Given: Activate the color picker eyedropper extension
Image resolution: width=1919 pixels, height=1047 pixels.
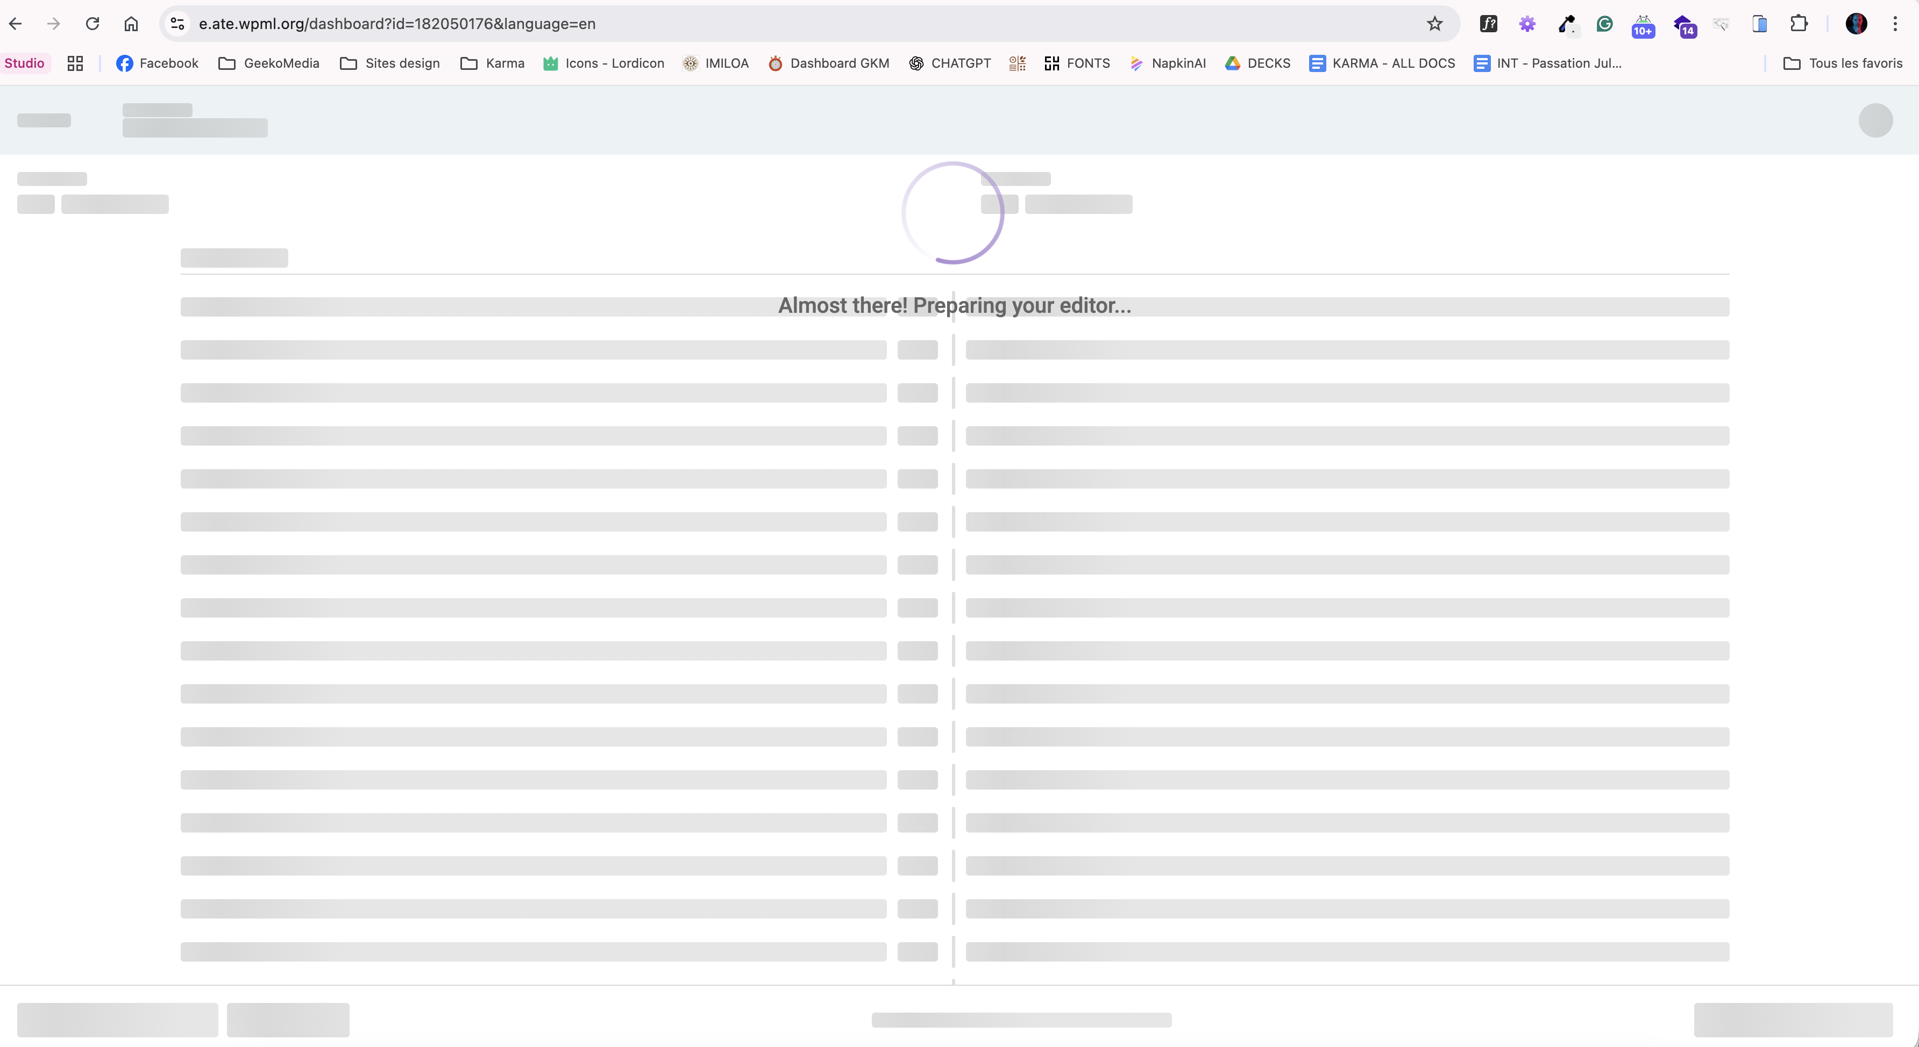Looking at the screenshot, I should pos(1566,24).
